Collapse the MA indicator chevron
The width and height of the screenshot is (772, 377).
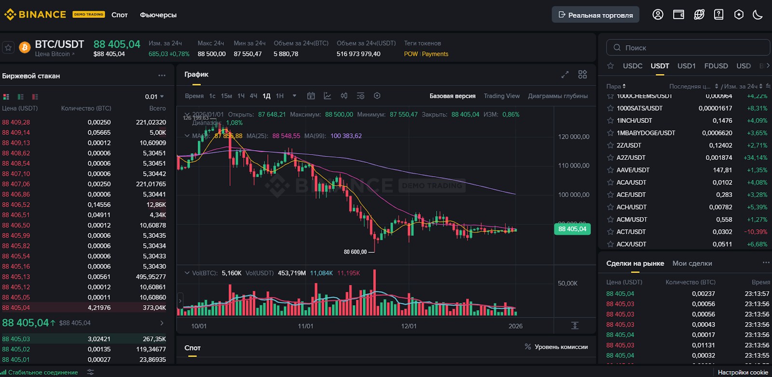[x=187, y=136]
